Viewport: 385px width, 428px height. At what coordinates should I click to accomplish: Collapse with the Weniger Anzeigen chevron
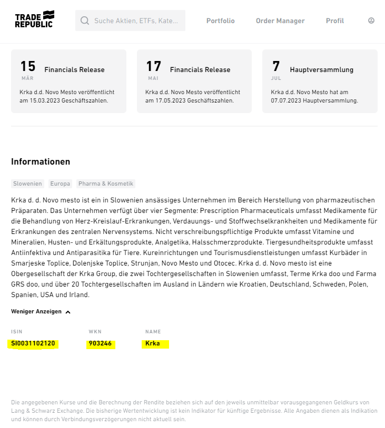click(68, 312)
